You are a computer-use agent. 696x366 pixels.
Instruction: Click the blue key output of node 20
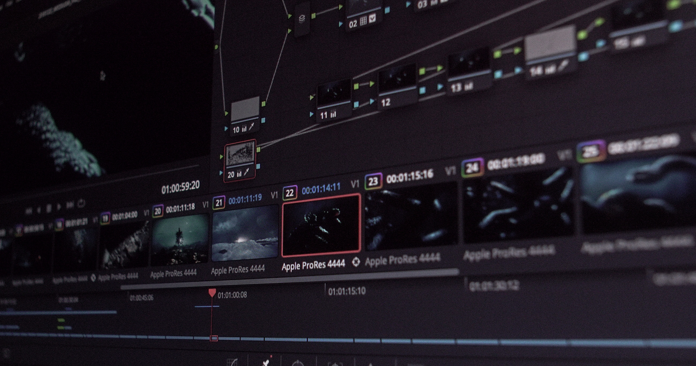coord(258,166)
